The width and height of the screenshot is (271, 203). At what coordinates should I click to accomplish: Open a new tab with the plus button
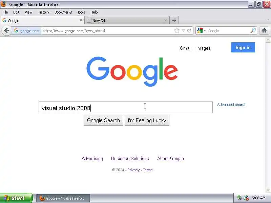[x=174, y=20]
